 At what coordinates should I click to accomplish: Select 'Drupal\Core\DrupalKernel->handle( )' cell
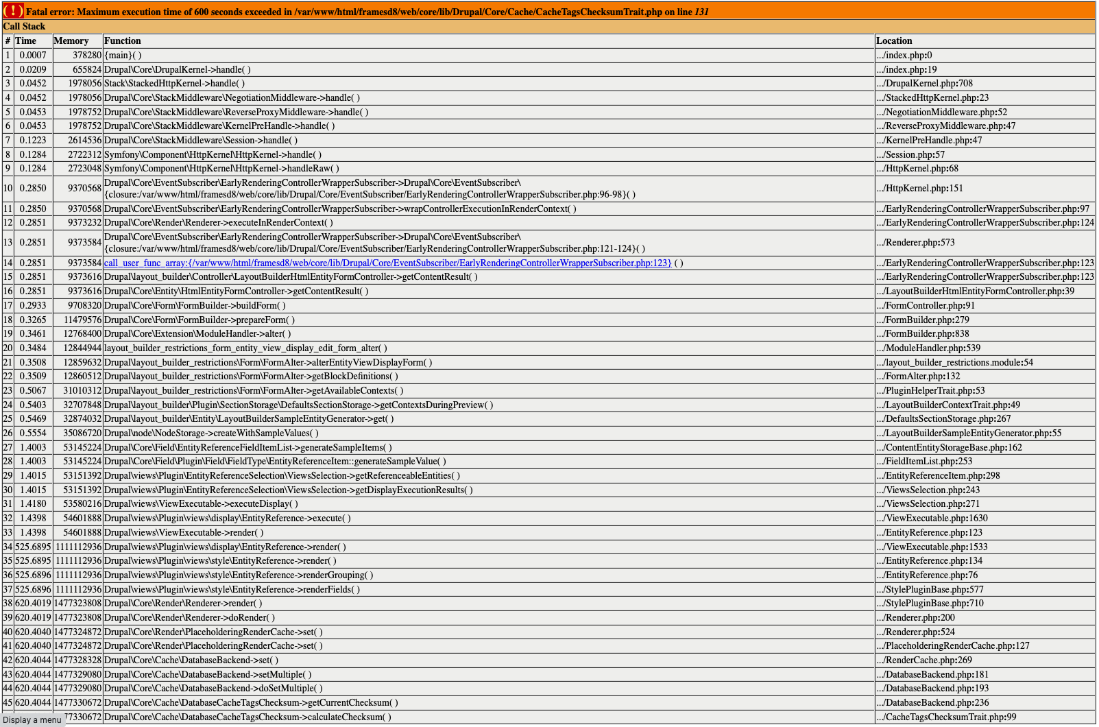click(x=489, y=69)
